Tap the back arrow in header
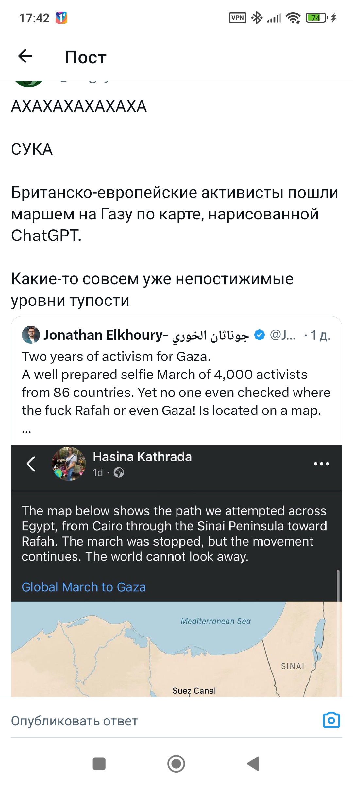Screen dimensions: 353x785 (25, 56)
